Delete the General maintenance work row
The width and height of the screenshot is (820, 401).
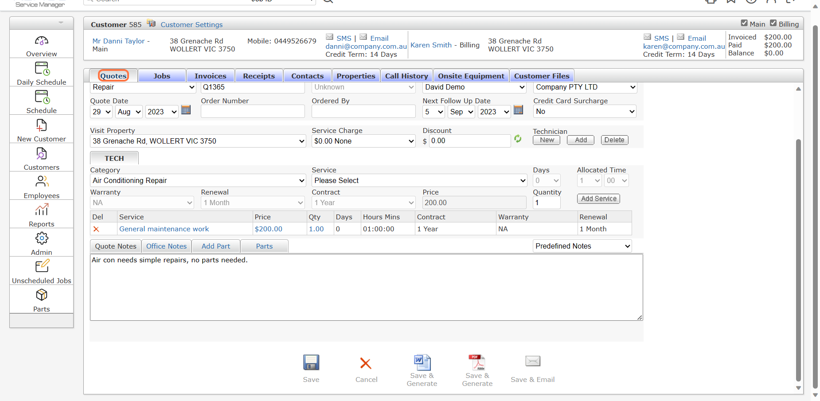pos(96,229)
